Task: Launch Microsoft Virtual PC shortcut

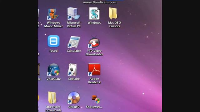Action: [x=74, y=13]
